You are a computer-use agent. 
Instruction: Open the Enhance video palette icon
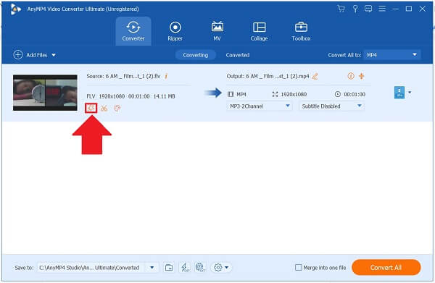click(x=117, y=109)
